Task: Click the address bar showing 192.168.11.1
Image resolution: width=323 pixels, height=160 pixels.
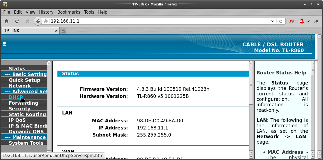Action: [159, 21]
